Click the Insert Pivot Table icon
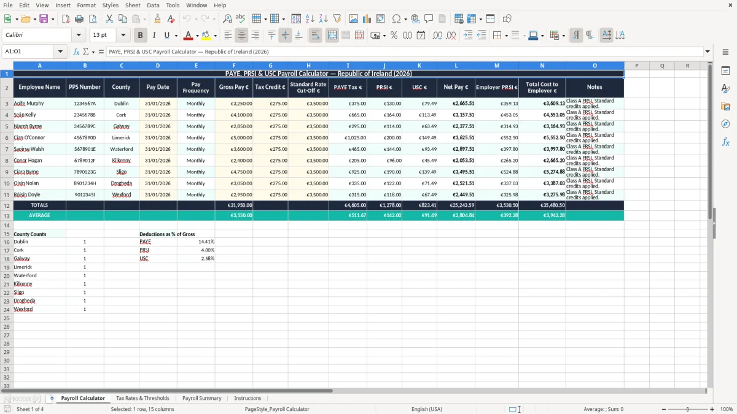The image size is (737, 414). pos(381,19)
